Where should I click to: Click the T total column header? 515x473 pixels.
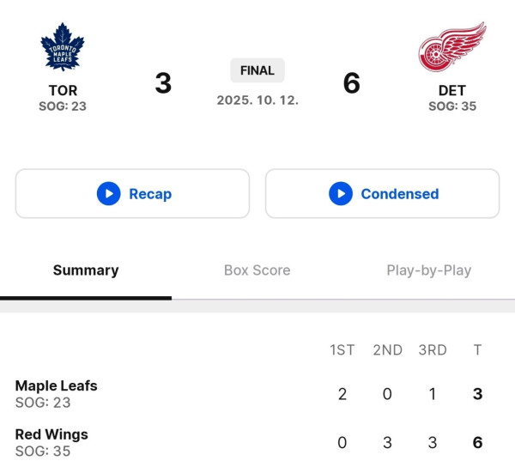pos(477,350)
